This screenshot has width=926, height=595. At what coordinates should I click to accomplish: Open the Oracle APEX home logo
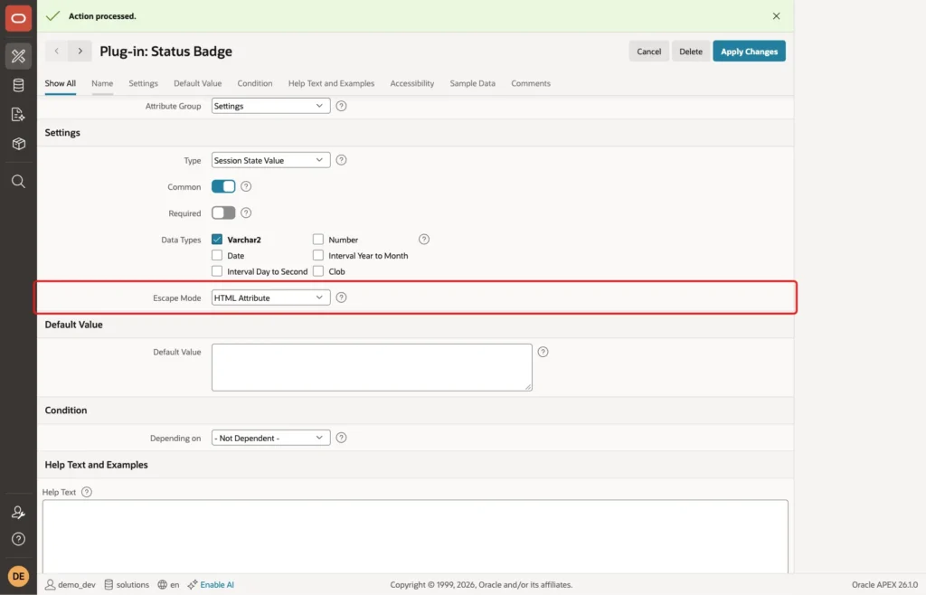18,18
